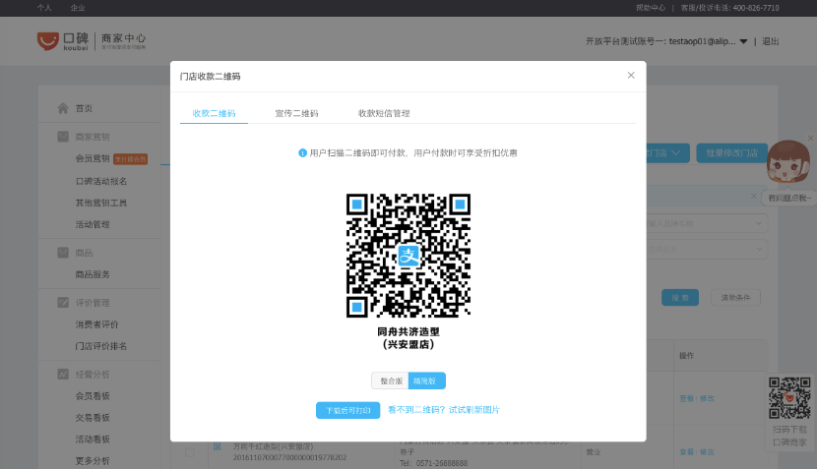Click the 下载后可打印 button
The width and height of the screenshot is (817, 469).
(348, 410)
